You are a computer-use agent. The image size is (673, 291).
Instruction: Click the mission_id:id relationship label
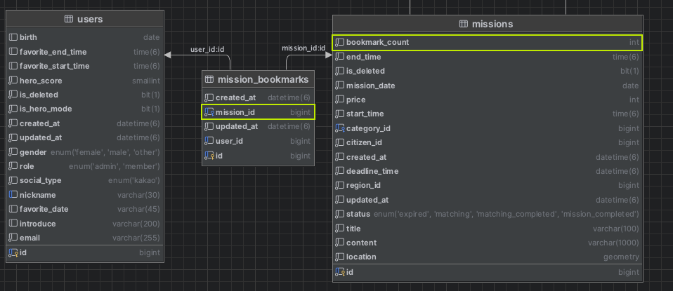coord(303,48)
